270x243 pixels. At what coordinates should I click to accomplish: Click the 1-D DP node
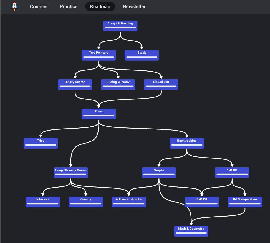pyautogui.click(x=232, y=173)
